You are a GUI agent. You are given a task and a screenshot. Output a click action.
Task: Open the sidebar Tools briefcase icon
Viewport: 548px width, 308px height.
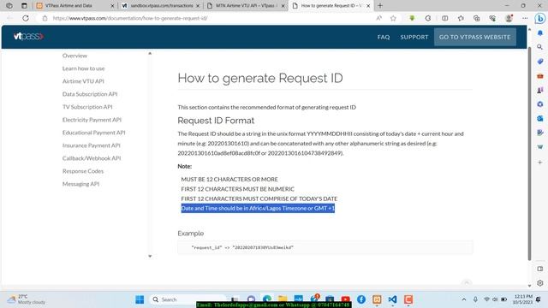coord(540,75)
